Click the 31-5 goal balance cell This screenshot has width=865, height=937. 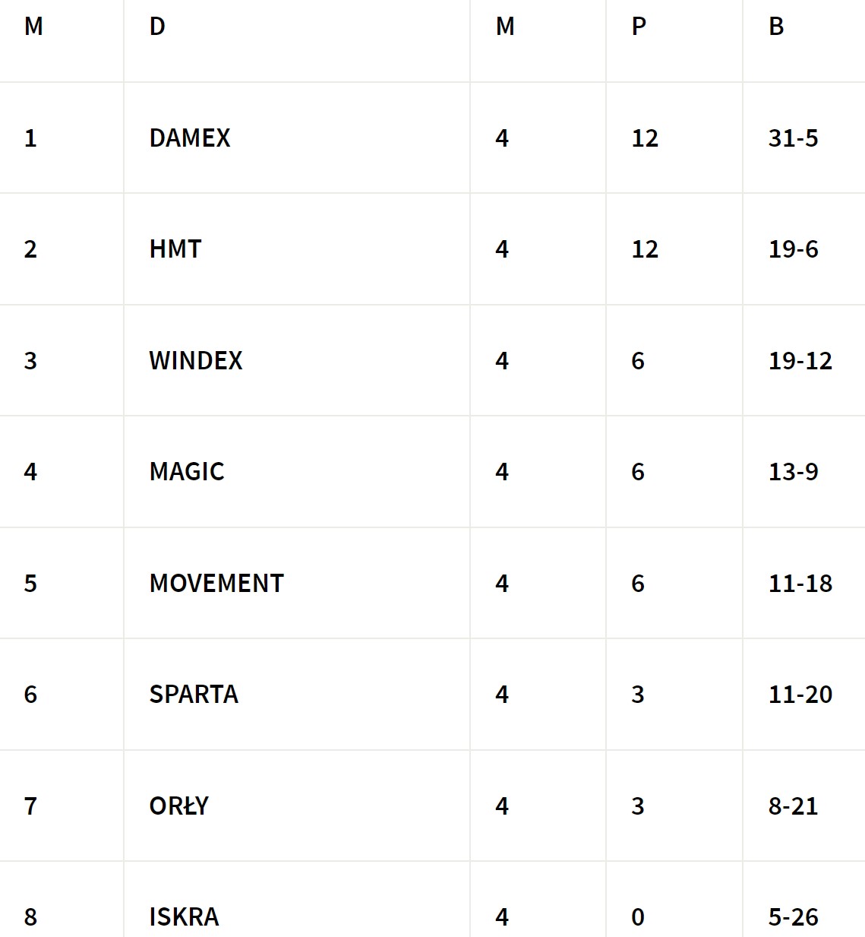(793, 138)
